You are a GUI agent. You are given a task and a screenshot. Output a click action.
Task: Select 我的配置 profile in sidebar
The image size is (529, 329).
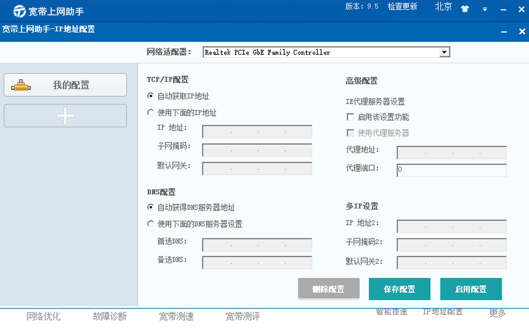point(65,85)
